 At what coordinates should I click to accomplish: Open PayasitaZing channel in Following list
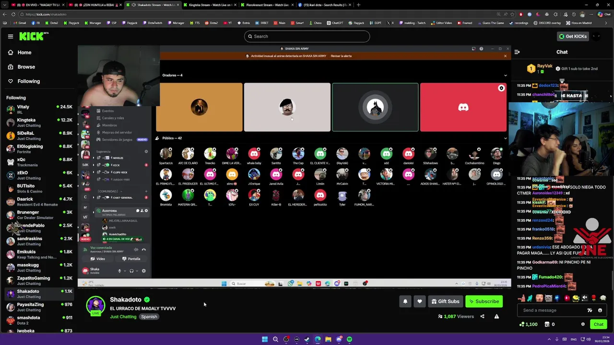(x=38, y=307)
